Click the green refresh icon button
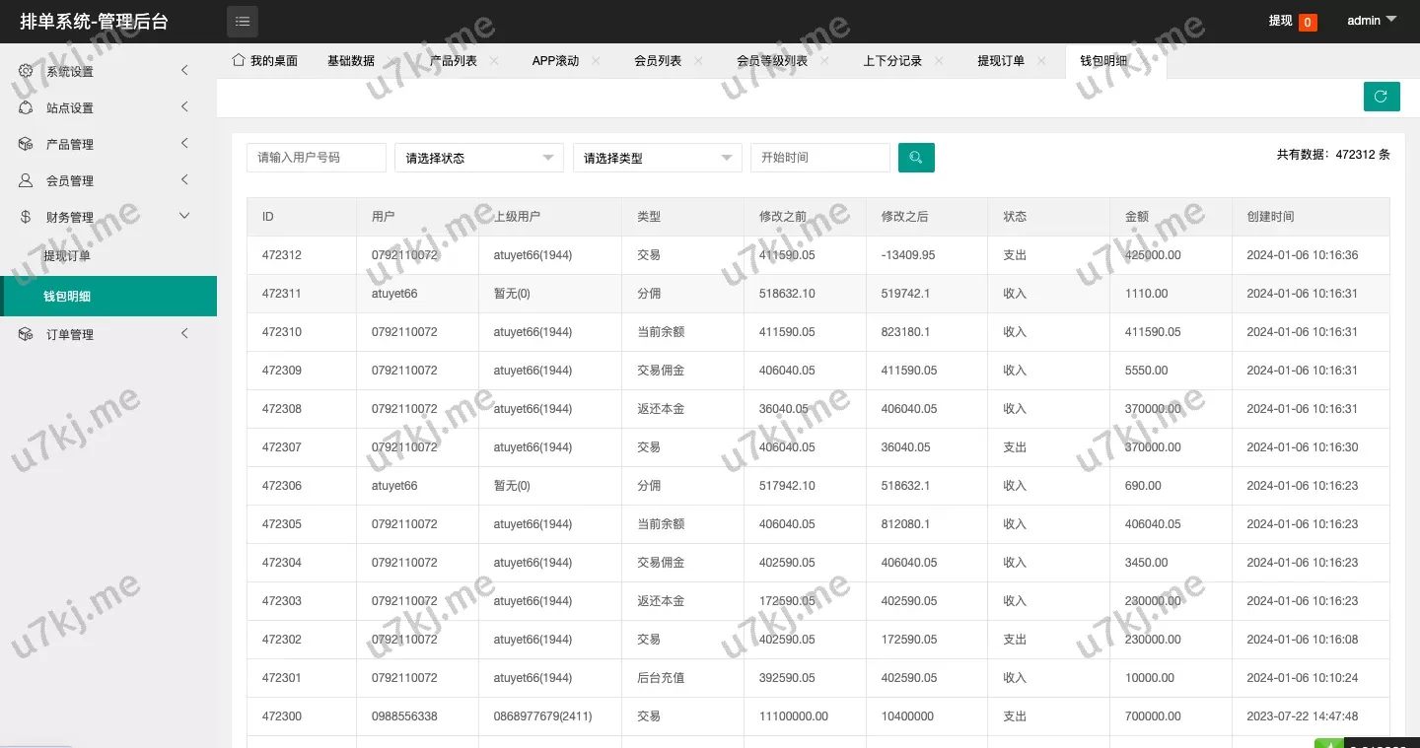1420x748 pixels. coord(1382,97)
